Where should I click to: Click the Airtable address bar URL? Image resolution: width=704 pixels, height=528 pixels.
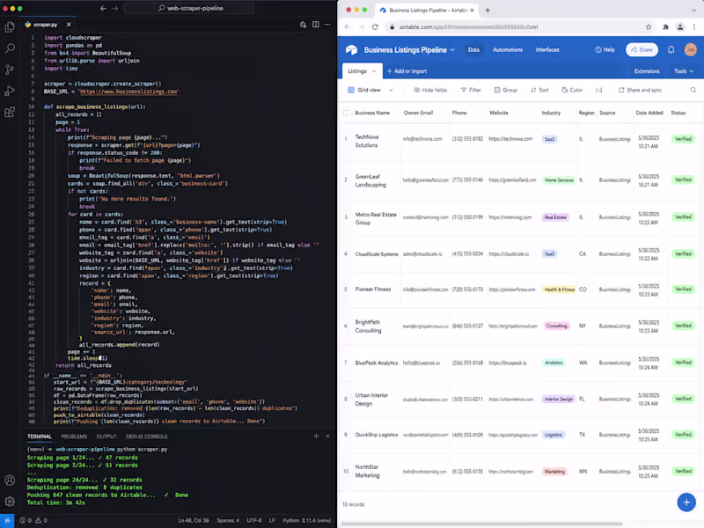pyautogui.click(x=468, y=27)
